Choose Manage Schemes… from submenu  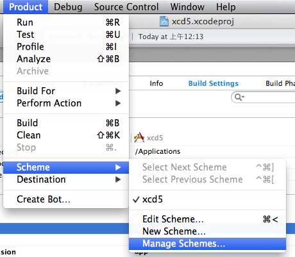point(207,244)
